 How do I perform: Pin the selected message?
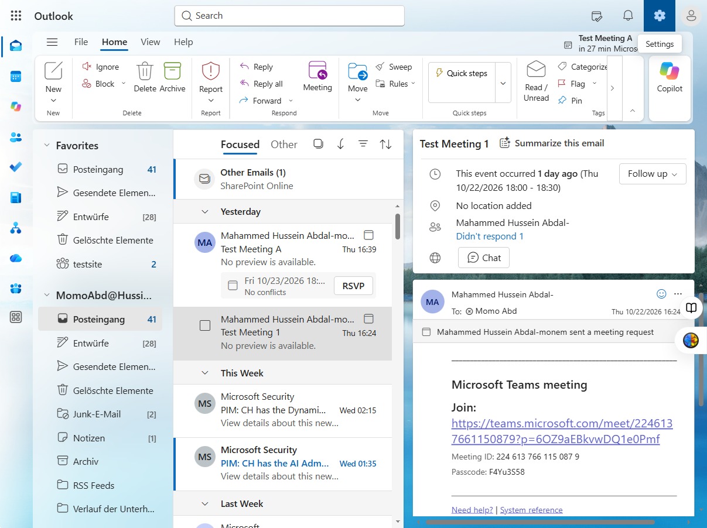coord(570,101)
